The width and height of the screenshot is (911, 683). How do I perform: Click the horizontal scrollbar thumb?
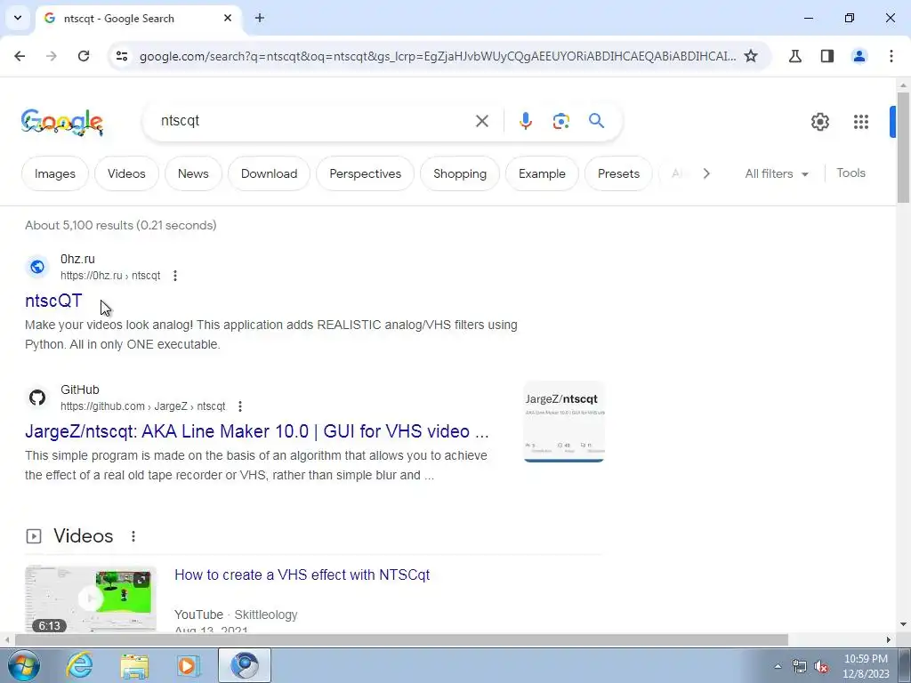click(401, 639)
